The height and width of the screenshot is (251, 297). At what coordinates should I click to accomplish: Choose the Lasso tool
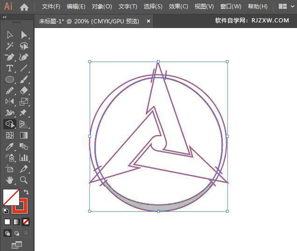click(x=24, y=46)
